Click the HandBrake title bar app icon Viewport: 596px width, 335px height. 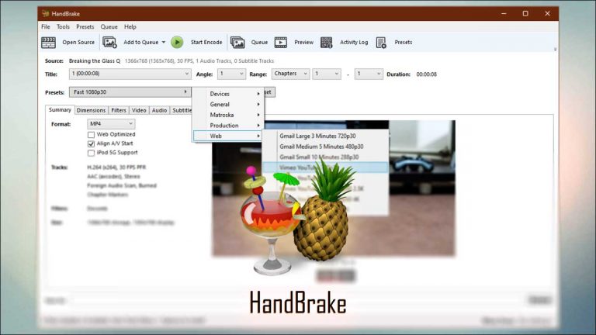pos(46,14)
